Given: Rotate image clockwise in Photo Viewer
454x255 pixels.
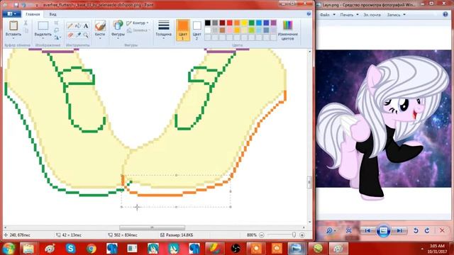Looking at the screenshot, I should 427,231.
